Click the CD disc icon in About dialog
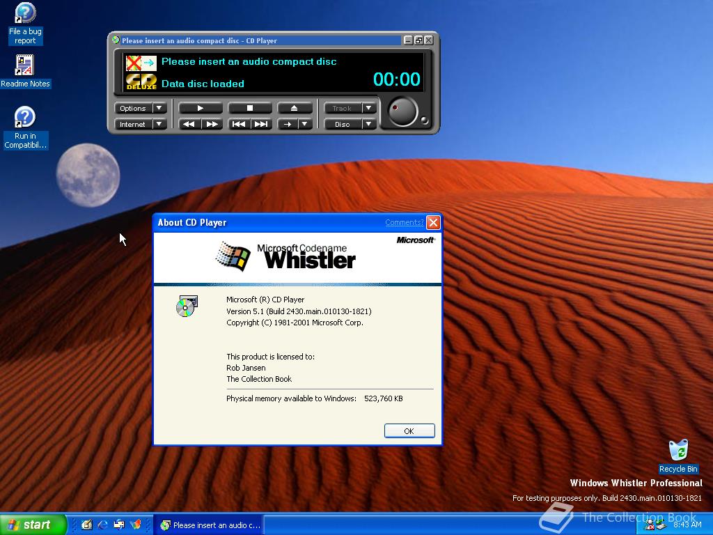 pyautogui.click(x=187, y=307)
